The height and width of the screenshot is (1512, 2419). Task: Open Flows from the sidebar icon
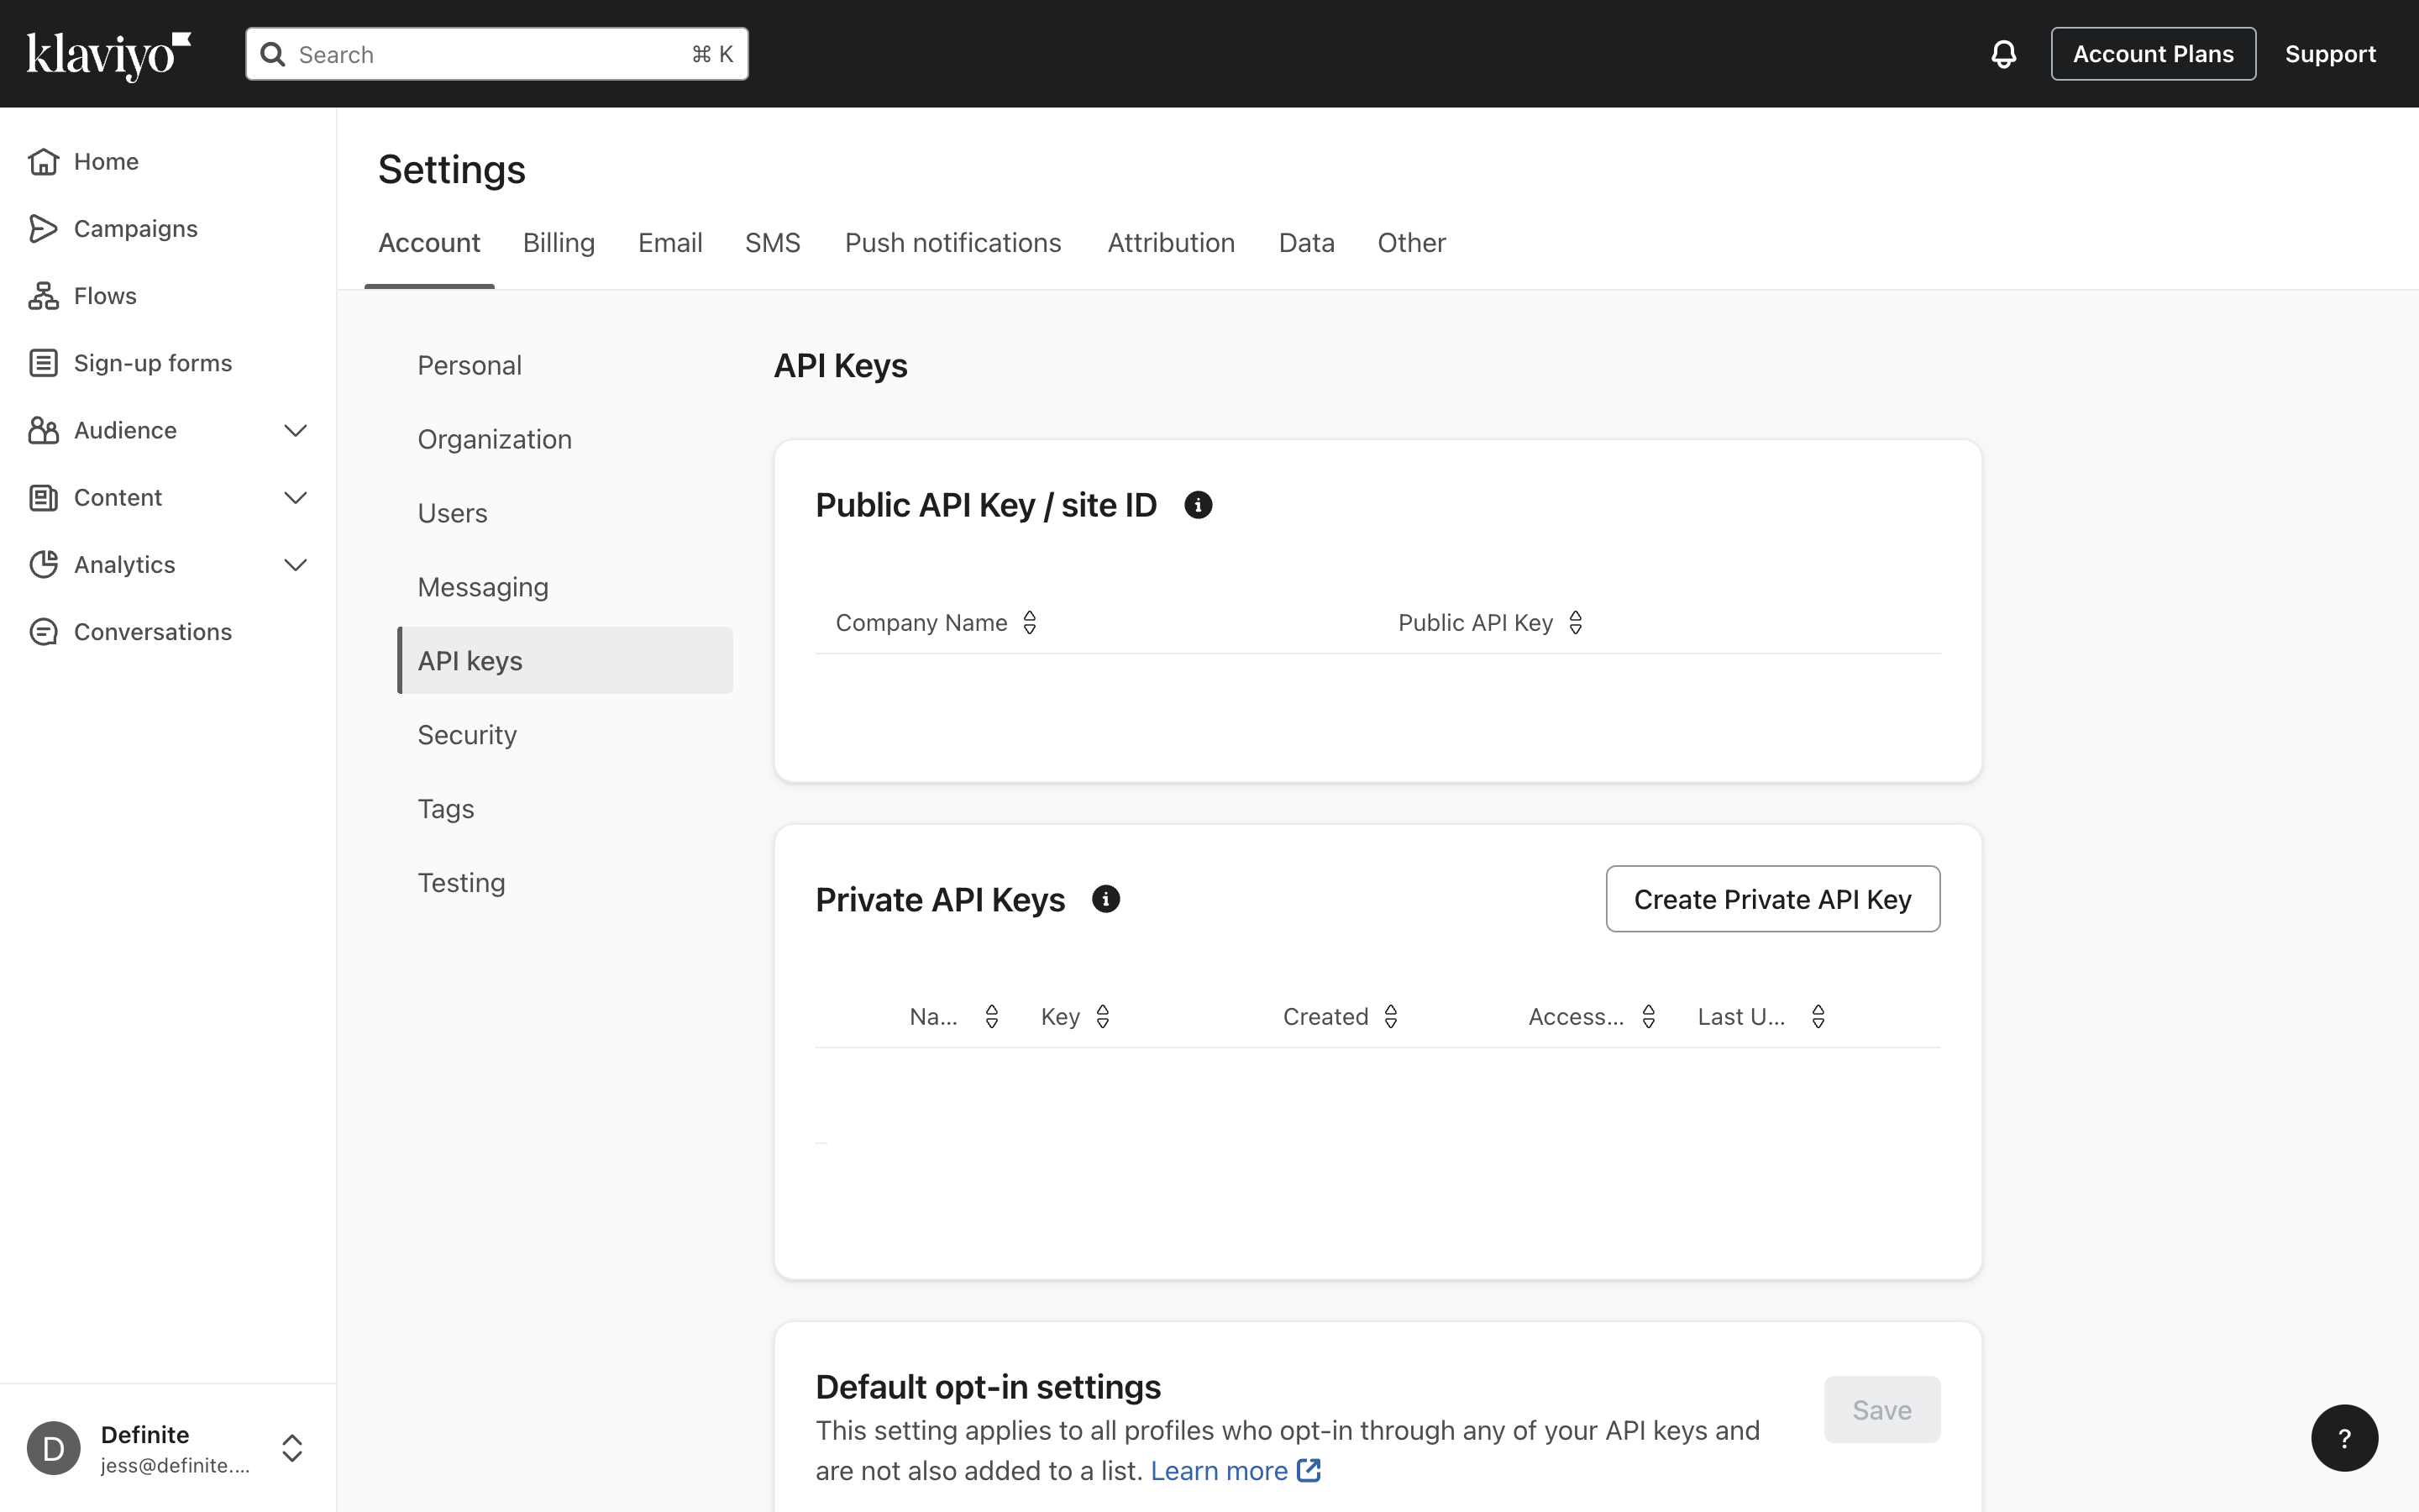pyautogui.click(x=43, y=296)
